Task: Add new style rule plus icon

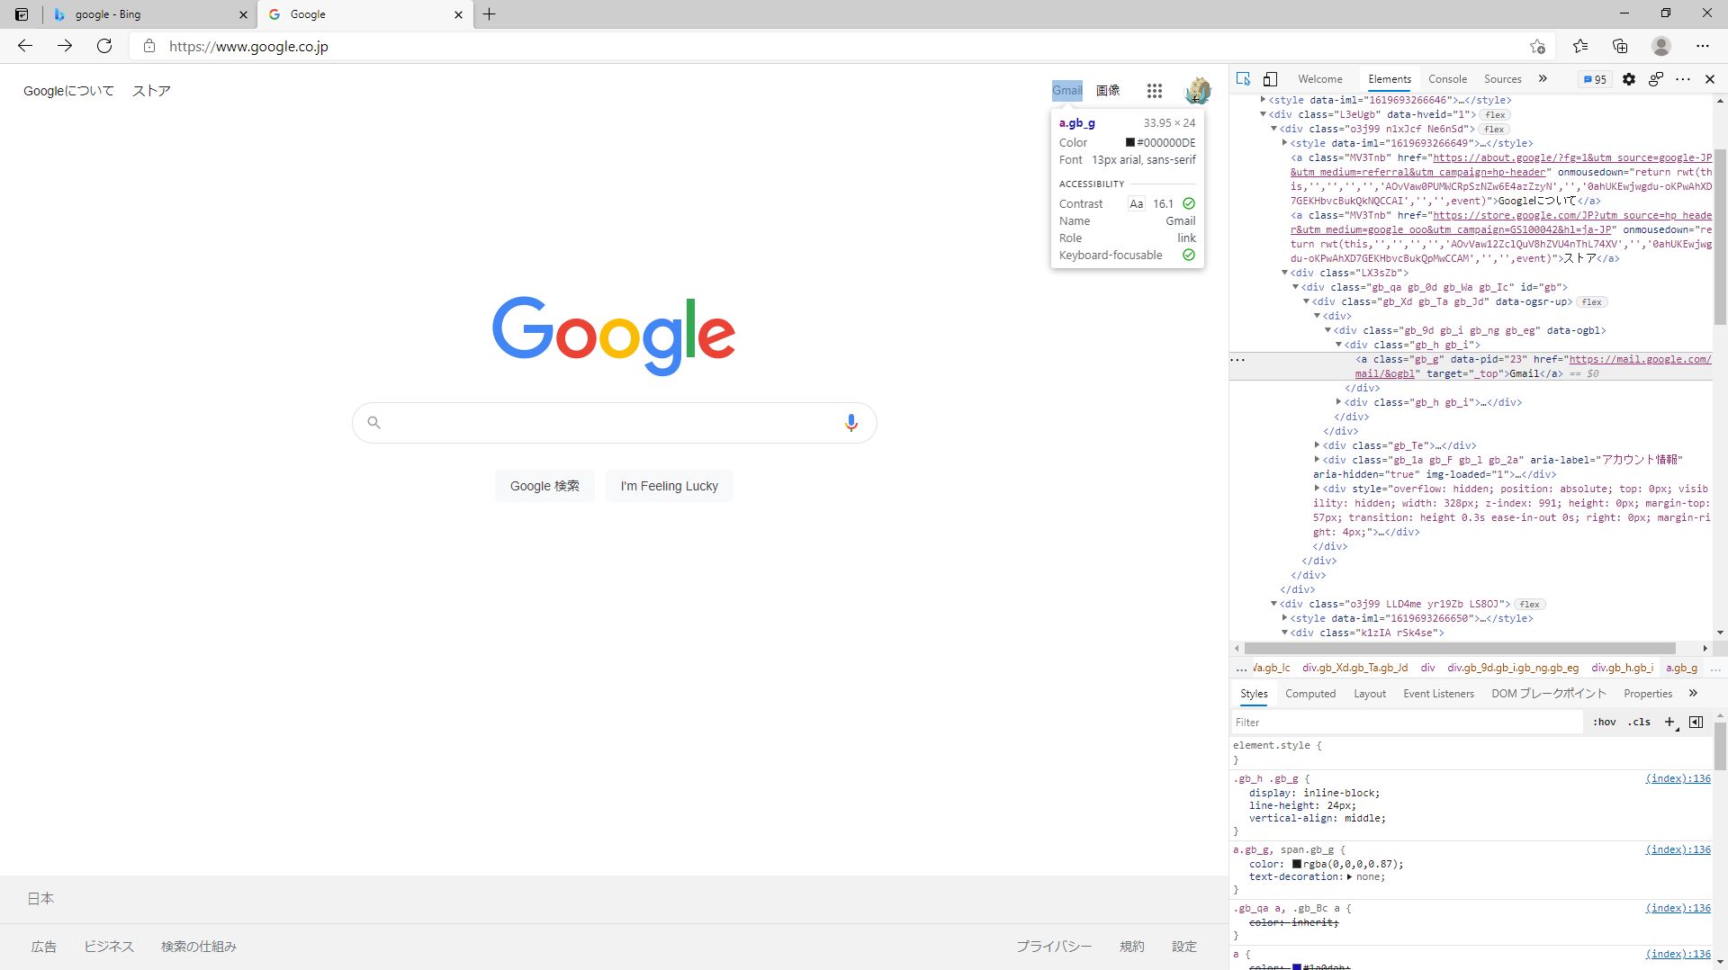Action: pos(1669,722)
